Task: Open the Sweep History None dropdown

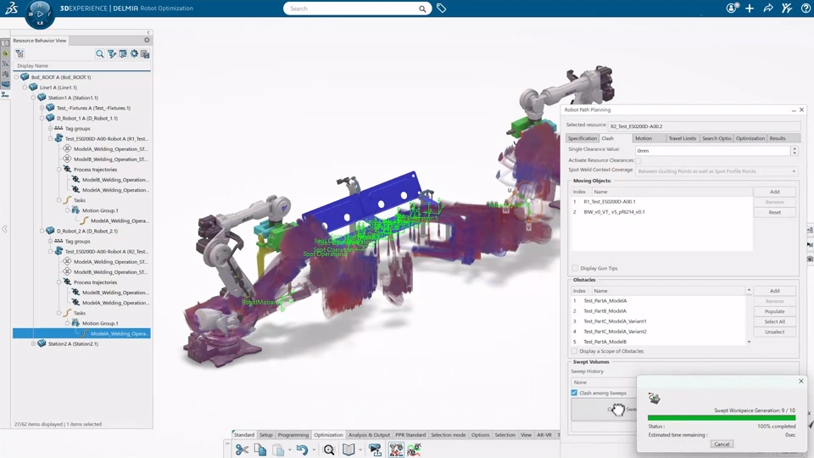Action: (x=605, y=383)
